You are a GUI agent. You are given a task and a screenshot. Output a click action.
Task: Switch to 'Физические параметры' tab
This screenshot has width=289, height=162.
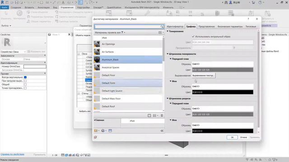point(230,27)
